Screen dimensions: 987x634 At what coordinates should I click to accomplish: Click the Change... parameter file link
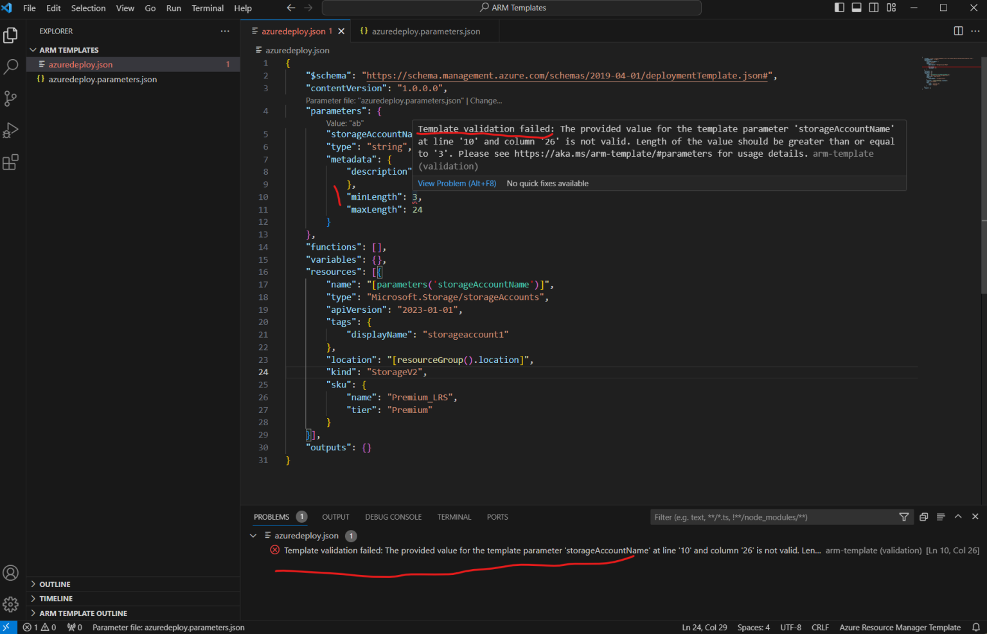click(x=486, y=100)
